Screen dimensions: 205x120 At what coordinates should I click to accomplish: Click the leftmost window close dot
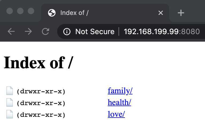pyautogui.click(x=10, y=11)
